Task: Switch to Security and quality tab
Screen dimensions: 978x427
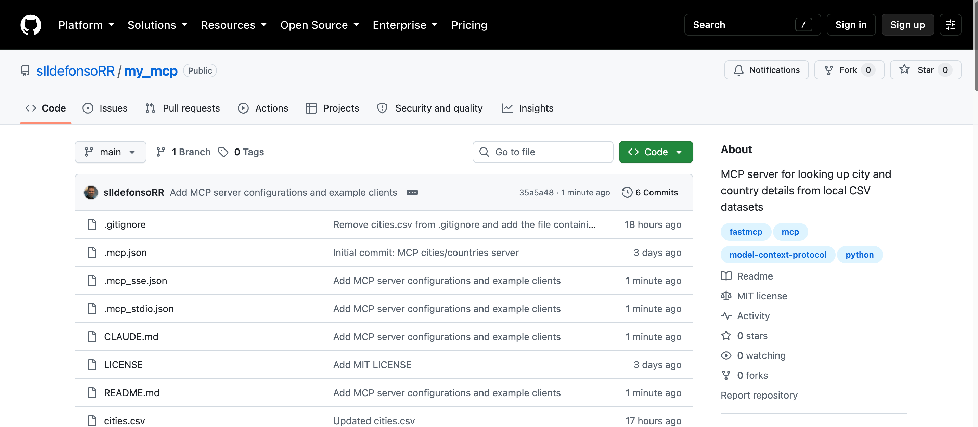Action: [430, 108]
